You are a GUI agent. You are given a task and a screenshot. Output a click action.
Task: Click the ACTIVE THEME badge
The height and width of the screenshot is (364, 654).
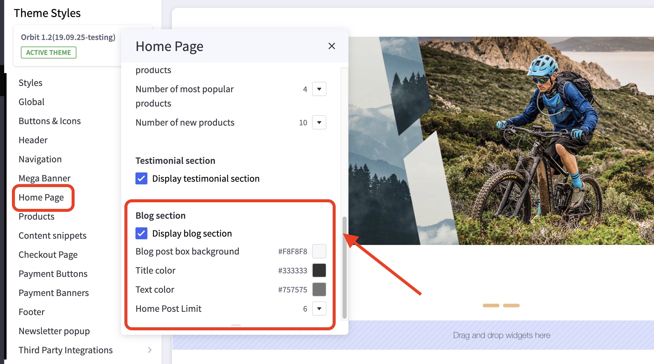(48, 53)
